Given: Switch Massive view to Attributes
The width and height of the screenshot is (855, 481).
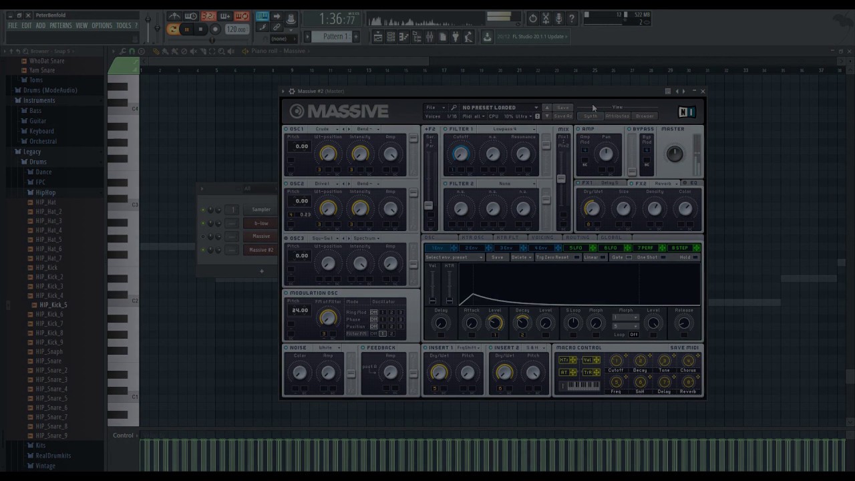Looking at the screenshot, I should coord(617,116).
